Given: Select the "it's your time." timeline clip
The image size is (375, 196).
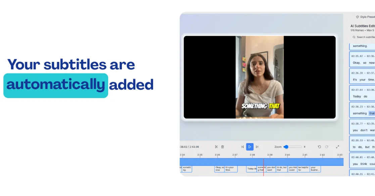Looking at the screenshot, I should tap(231, 169).
